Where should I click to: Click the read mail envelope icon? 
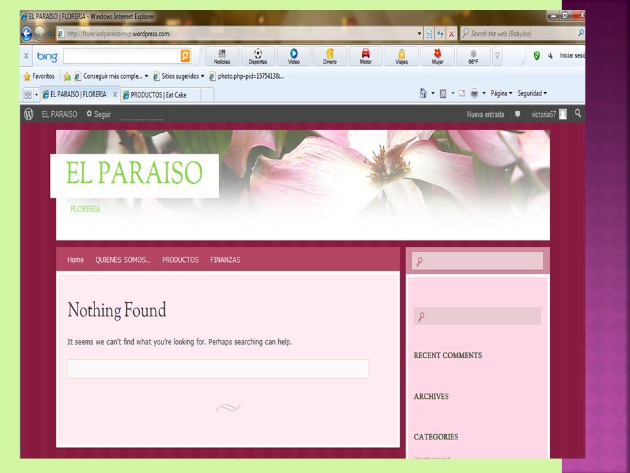click(x=462, y=93)
